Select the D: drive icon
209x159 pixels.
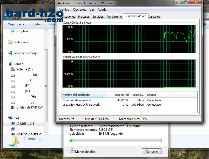pos(13,75)
